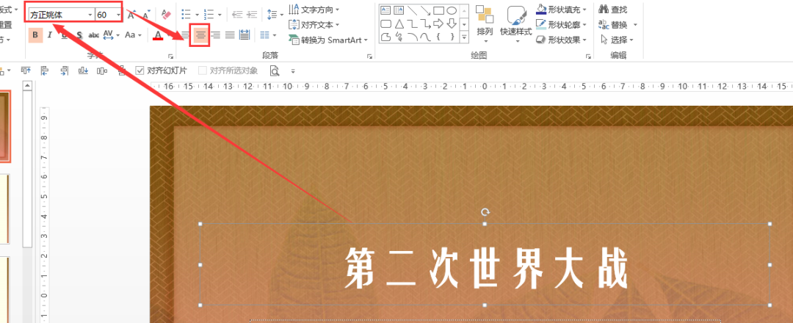793x323 pixels.
Task: Click 查找 find button
Action: click(x=612, y=10)
